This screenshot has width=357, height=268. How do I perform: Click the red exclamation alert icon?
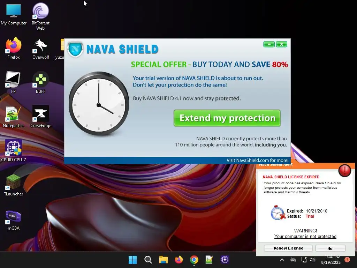(345, 170)
